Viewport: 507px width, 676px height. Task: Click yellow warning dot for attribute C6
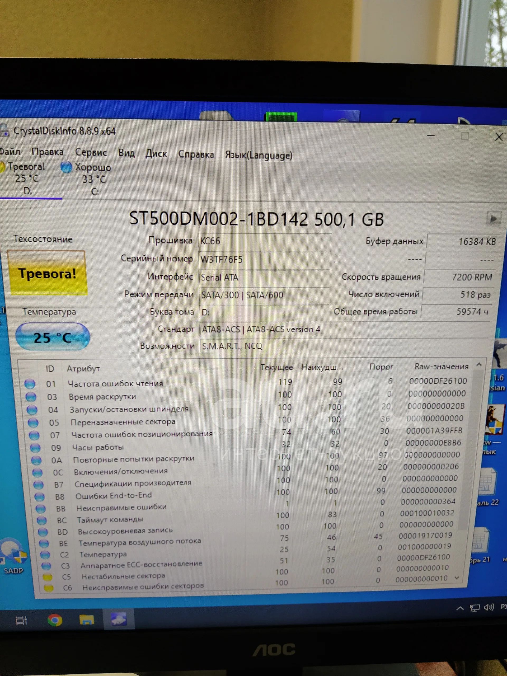tap(49, 588)
